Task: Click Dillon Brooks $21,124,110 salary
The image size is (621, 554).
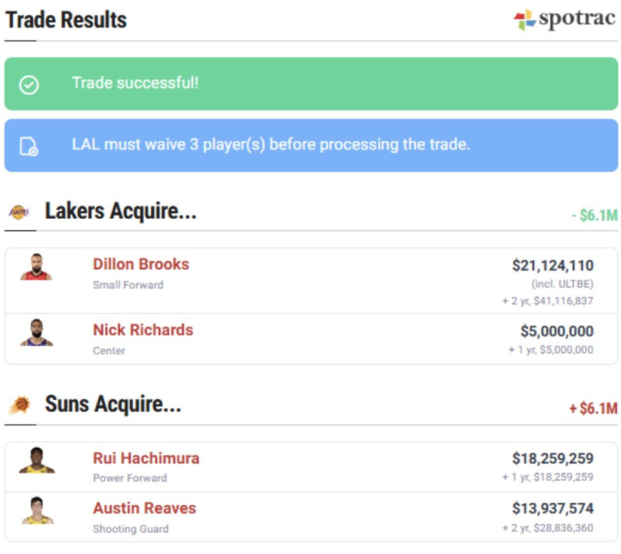Action: point(552,265)
